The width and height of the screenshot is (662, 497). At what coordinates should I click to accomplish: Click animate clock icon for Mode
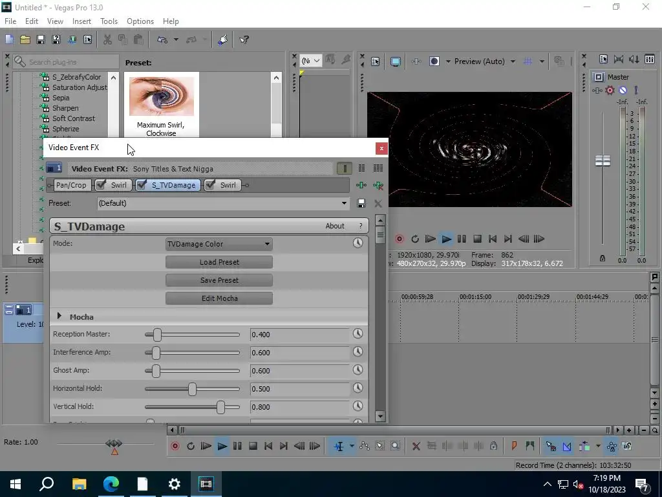[x=358, y=243]
